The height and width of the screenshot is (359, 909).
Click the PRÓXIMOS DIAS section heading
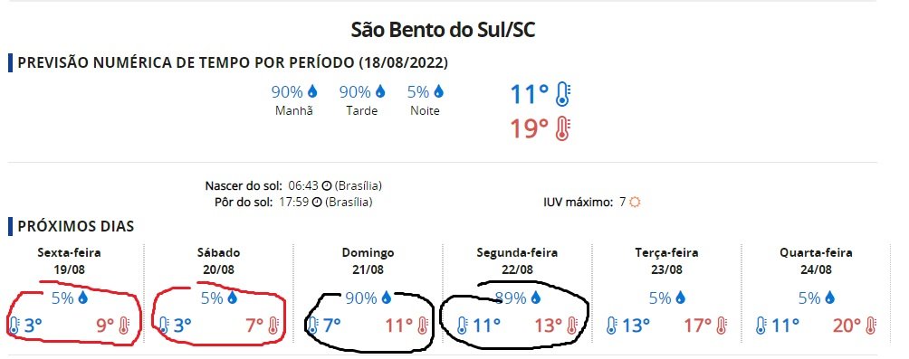[76, 226]
